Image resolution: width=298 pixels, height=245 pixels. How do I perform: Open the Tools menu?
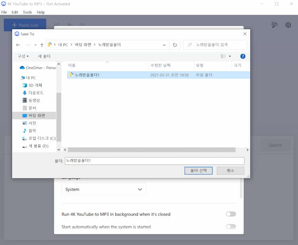coord(27,12)
